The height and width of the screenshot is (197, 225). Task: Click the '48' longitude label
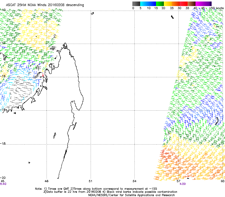[x=47, y=181]
